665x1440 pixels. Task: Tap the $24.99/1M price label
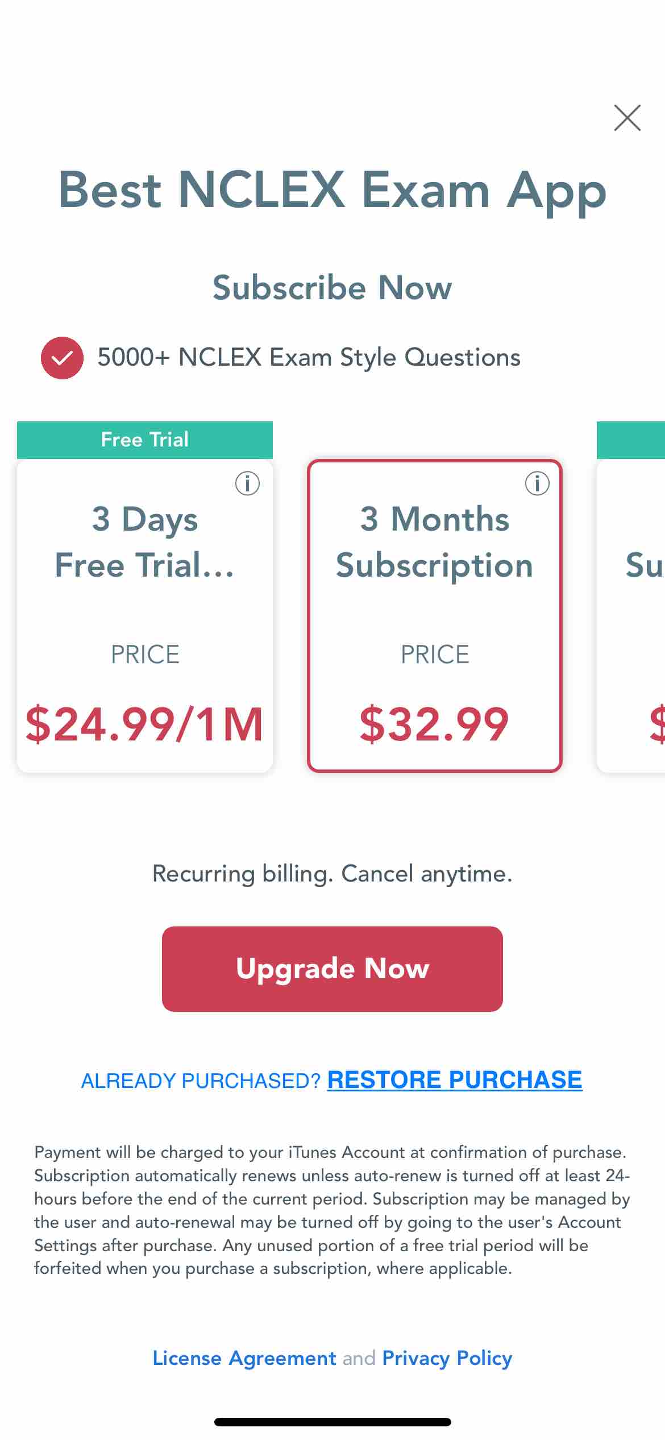coord(145,724)
